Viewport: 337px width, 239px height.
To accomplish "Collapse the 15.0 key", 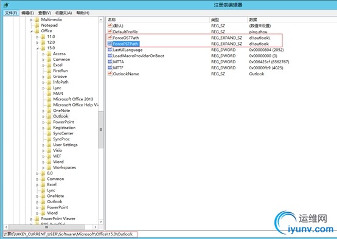I will point(37,49).
